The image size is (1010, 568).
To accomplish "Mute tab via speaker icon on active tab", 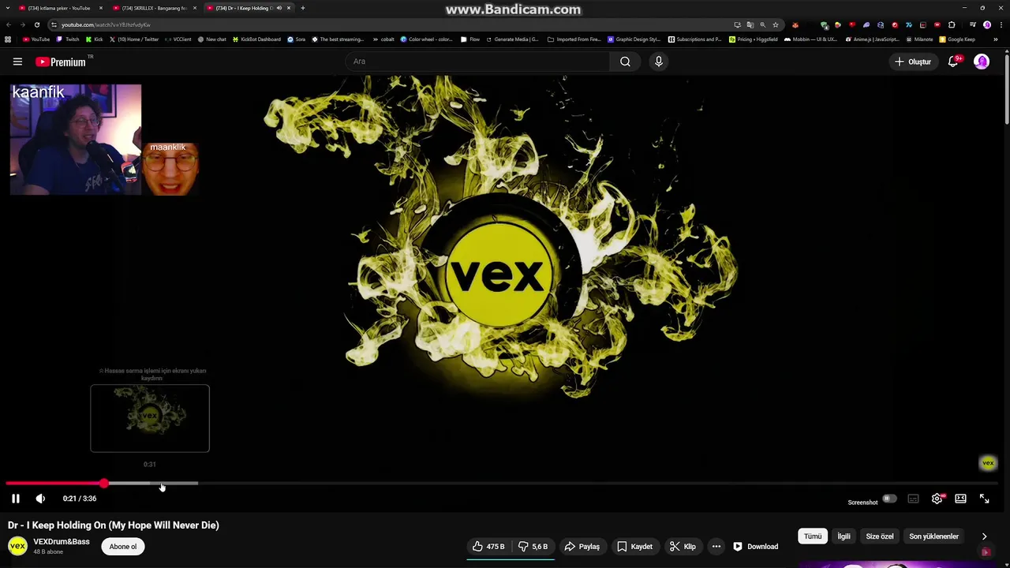I will point(279,8).
